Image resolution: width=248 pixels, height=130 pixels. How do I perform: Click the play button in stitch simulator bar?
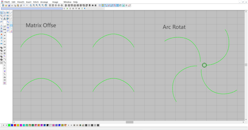(x=67, y=9)
